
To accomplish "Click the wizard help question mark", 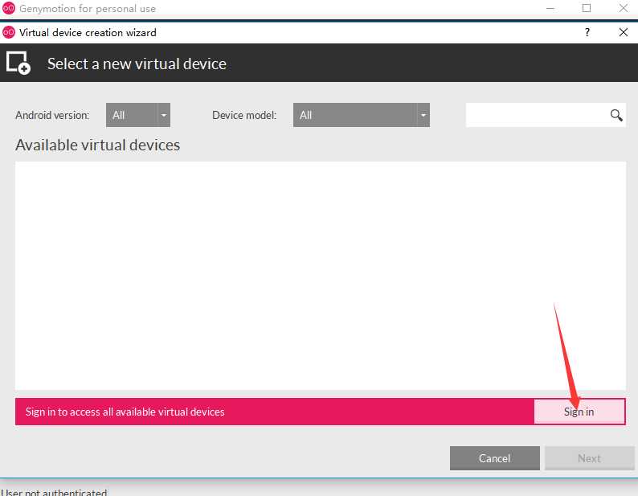I will (x=587, y=32).
